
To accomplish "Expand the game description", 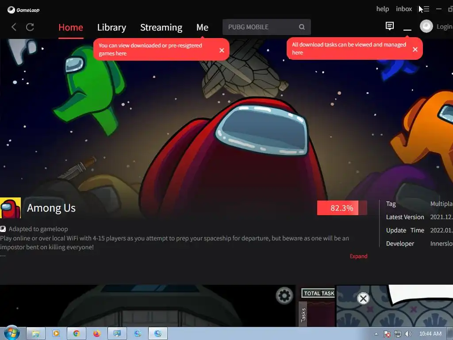I will (358, 256).
